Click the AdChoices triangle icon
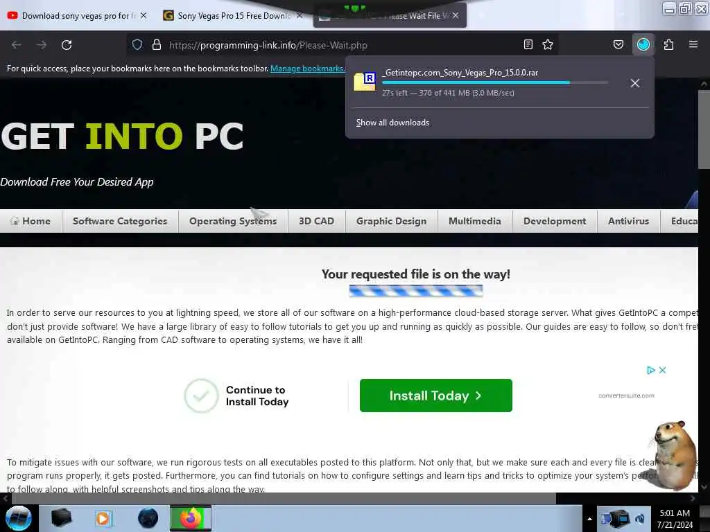The image size is (710, 532). [651, 370]
